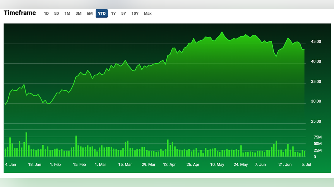Image resolution: width=334 pixels, height=187 pixels.
Task: Click the Timeframe heading
Action: tap(20, 13)
